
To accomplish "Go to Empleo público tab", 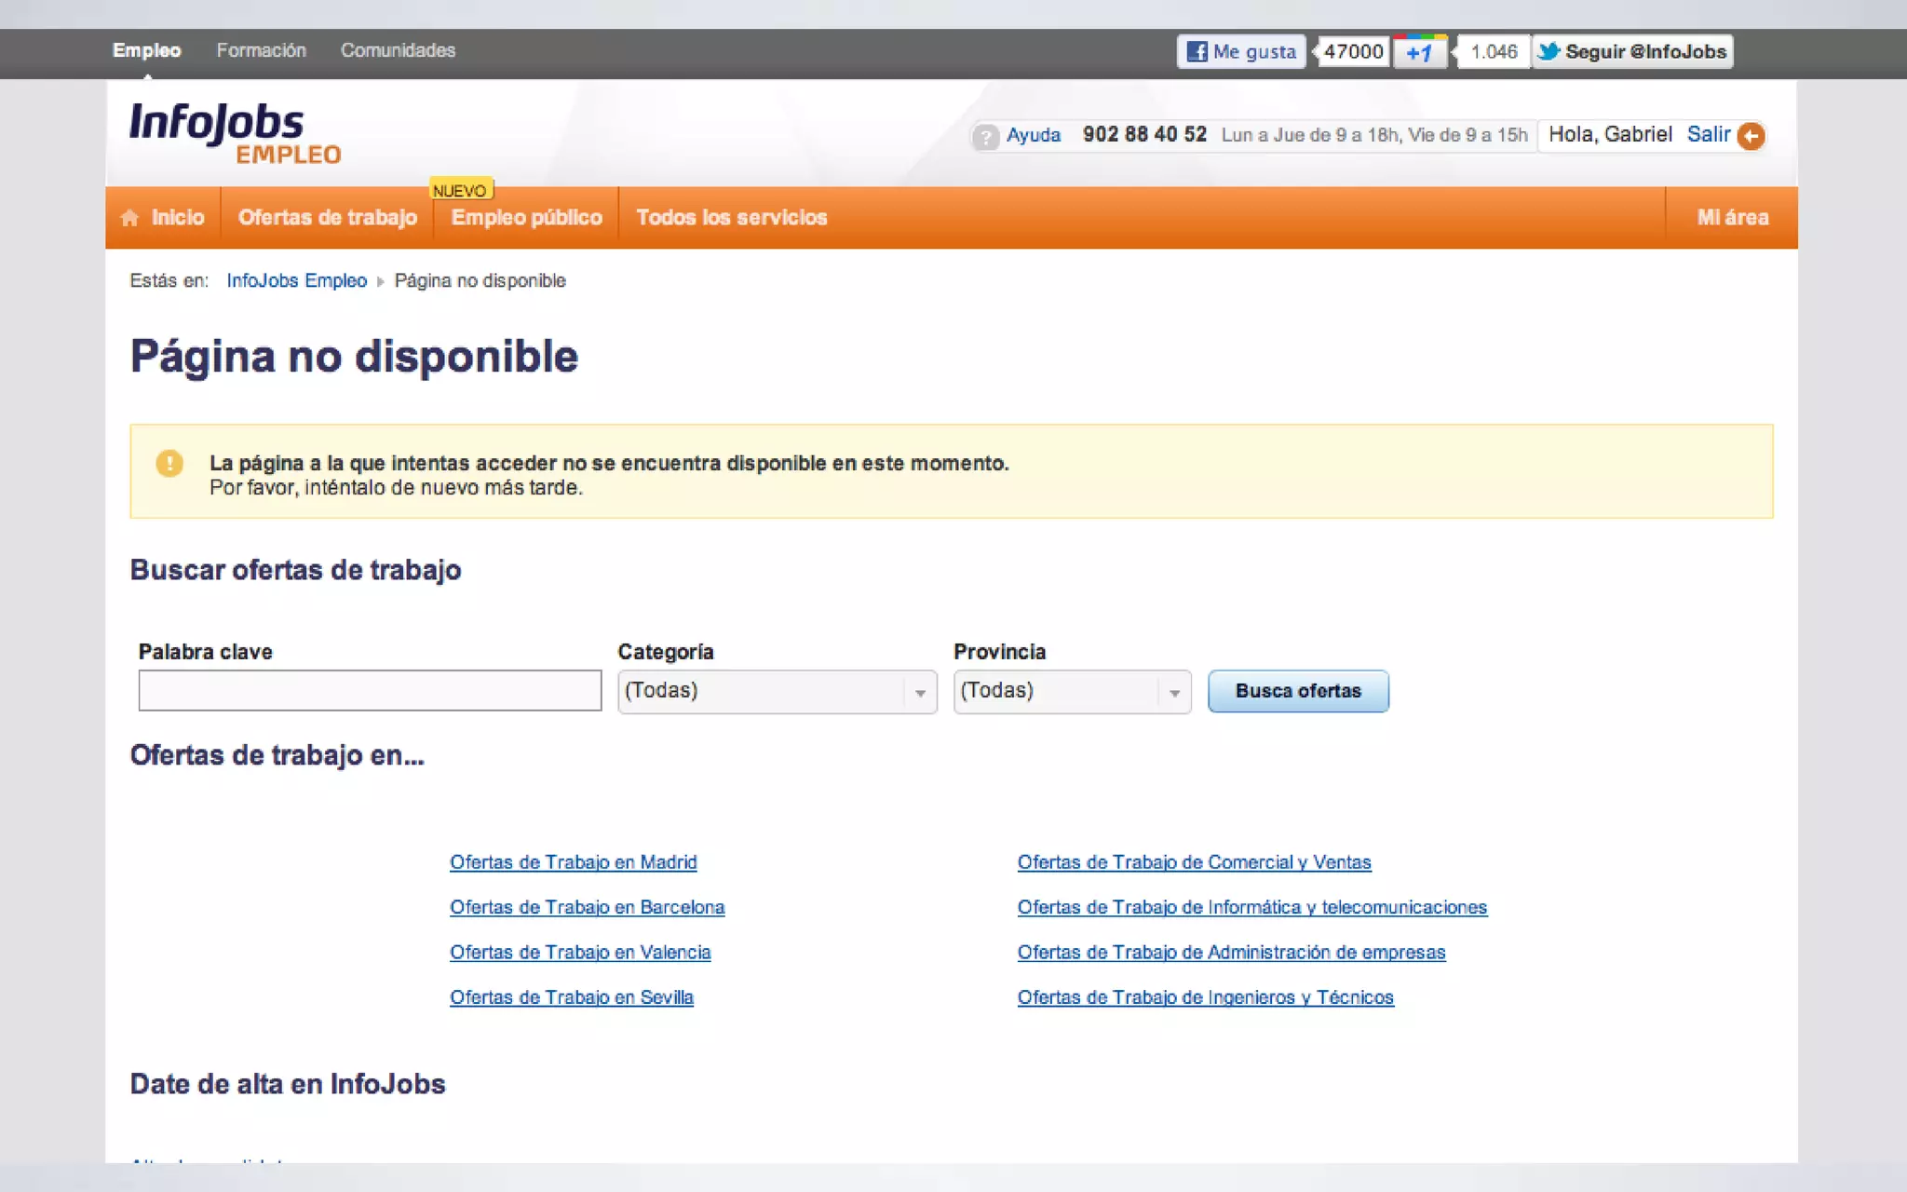I will [526, 218].
